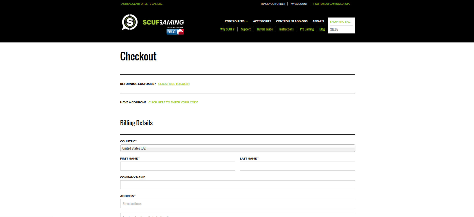Screen dimensions: 474x217
Task: Click the enter coupon code link
Action: 173,102
